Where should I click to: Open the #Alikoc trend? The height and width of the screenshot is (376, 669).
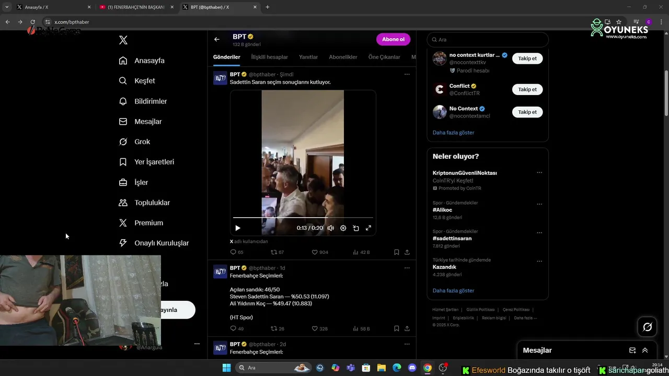442,210
